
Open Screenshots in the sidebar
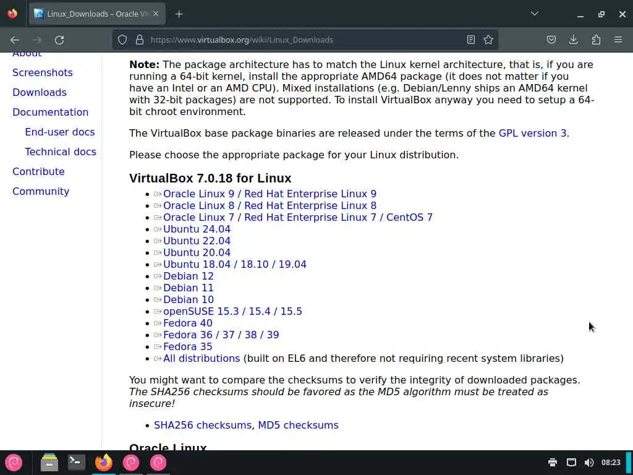[x=43, y=72]
